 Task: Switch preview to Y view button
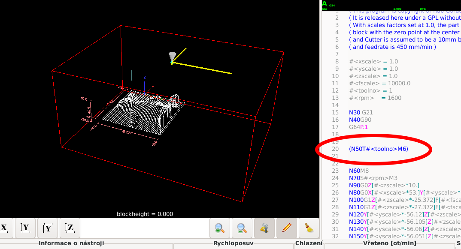(x=25, y=228)
